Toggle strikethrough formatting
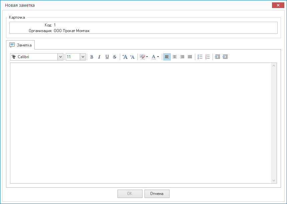 [x=114, y=57]
